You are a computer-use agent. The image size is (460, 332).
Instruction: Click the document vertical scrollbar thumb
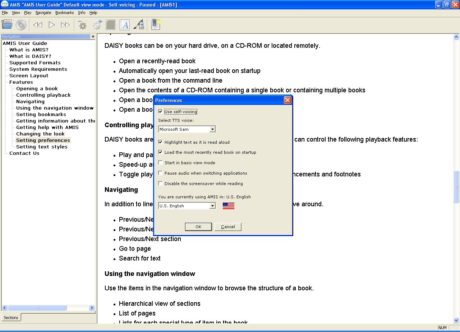456,187
